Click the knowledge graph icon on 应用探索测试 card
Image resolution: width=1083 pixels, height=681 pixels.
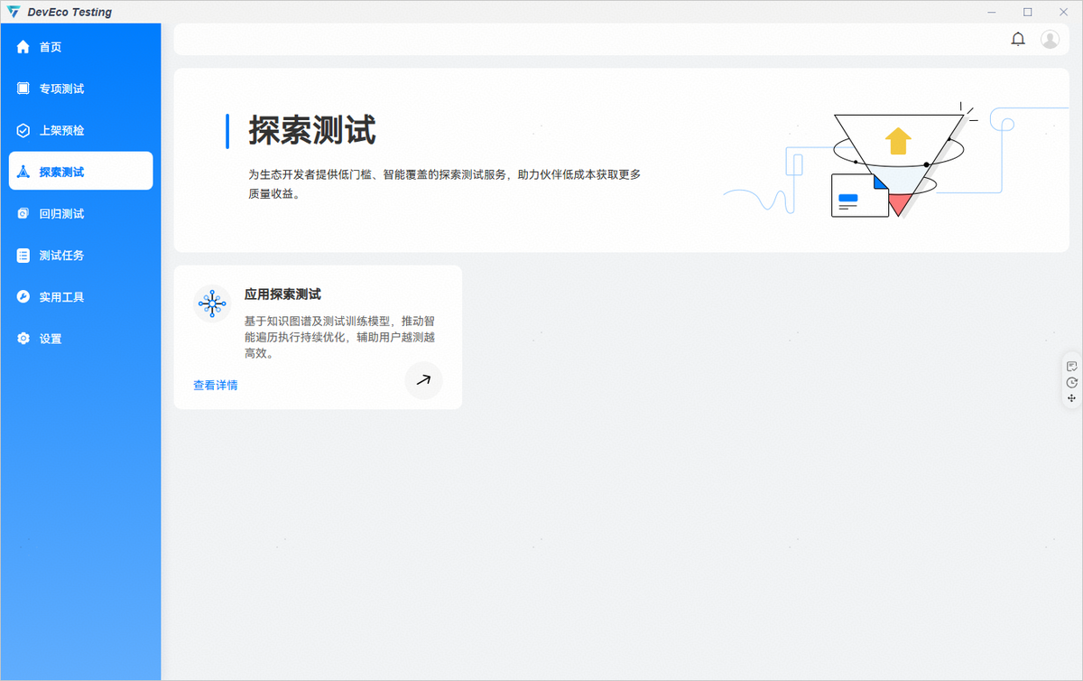tap(212, 303)
